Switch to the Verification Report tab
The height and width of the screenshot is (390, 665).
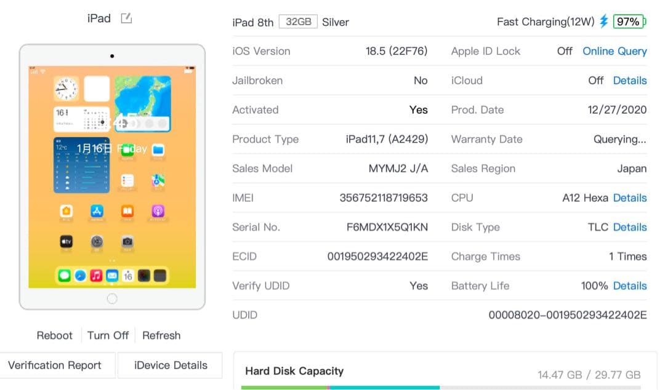click(55, 365)
